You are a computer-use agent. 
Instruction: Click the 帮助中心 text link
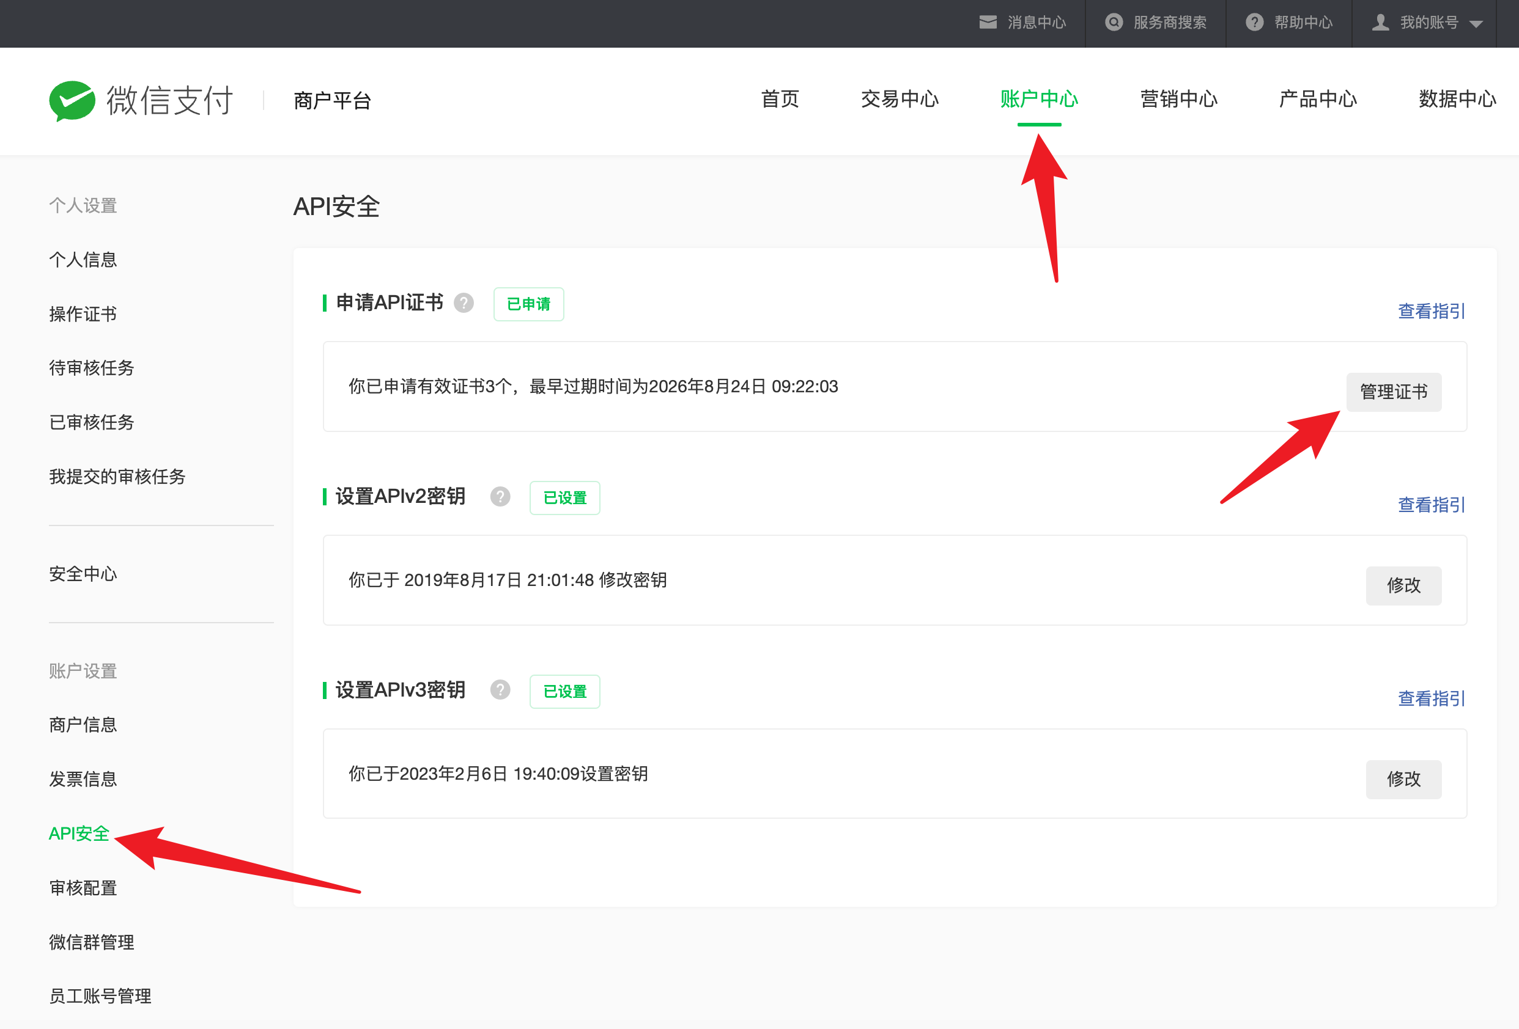1303,22
